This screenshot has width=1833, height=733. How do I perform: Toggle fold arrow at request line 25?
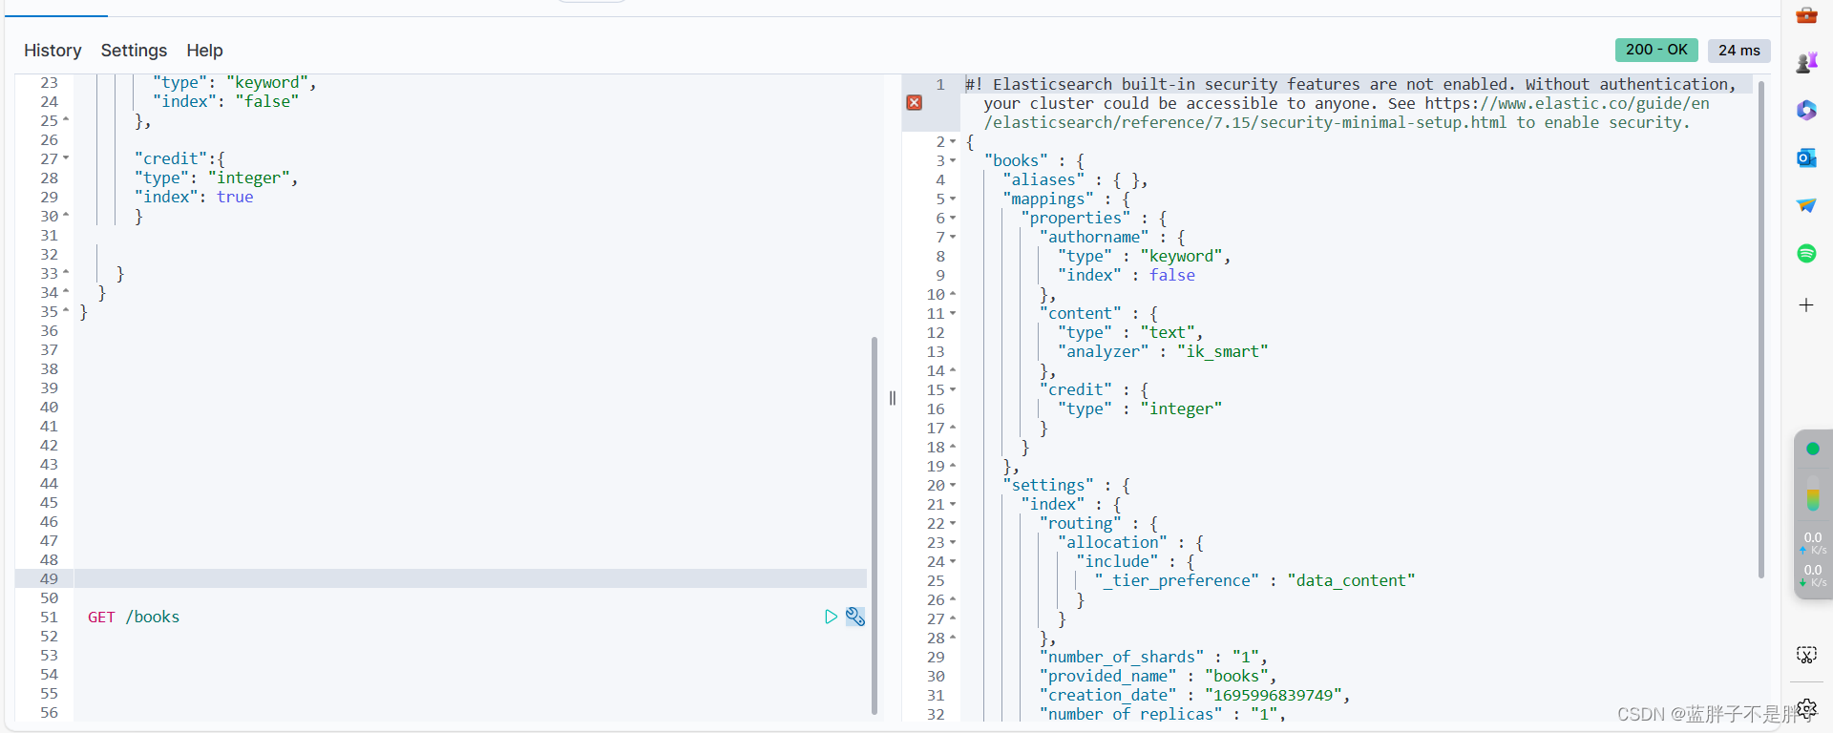(x=66, y=120)
